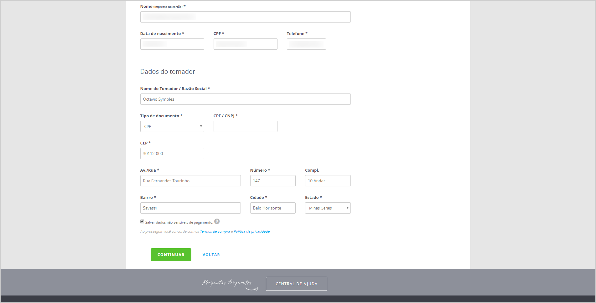This screenshot has width=596, height=303.
Task: Select the CEP input field
Action: [x=172, y=154]
